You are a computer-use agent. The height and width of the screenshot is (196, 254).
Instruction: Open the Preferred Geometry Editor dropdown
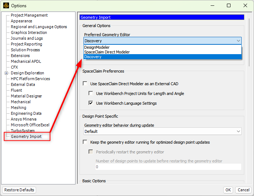coord(163,41)
